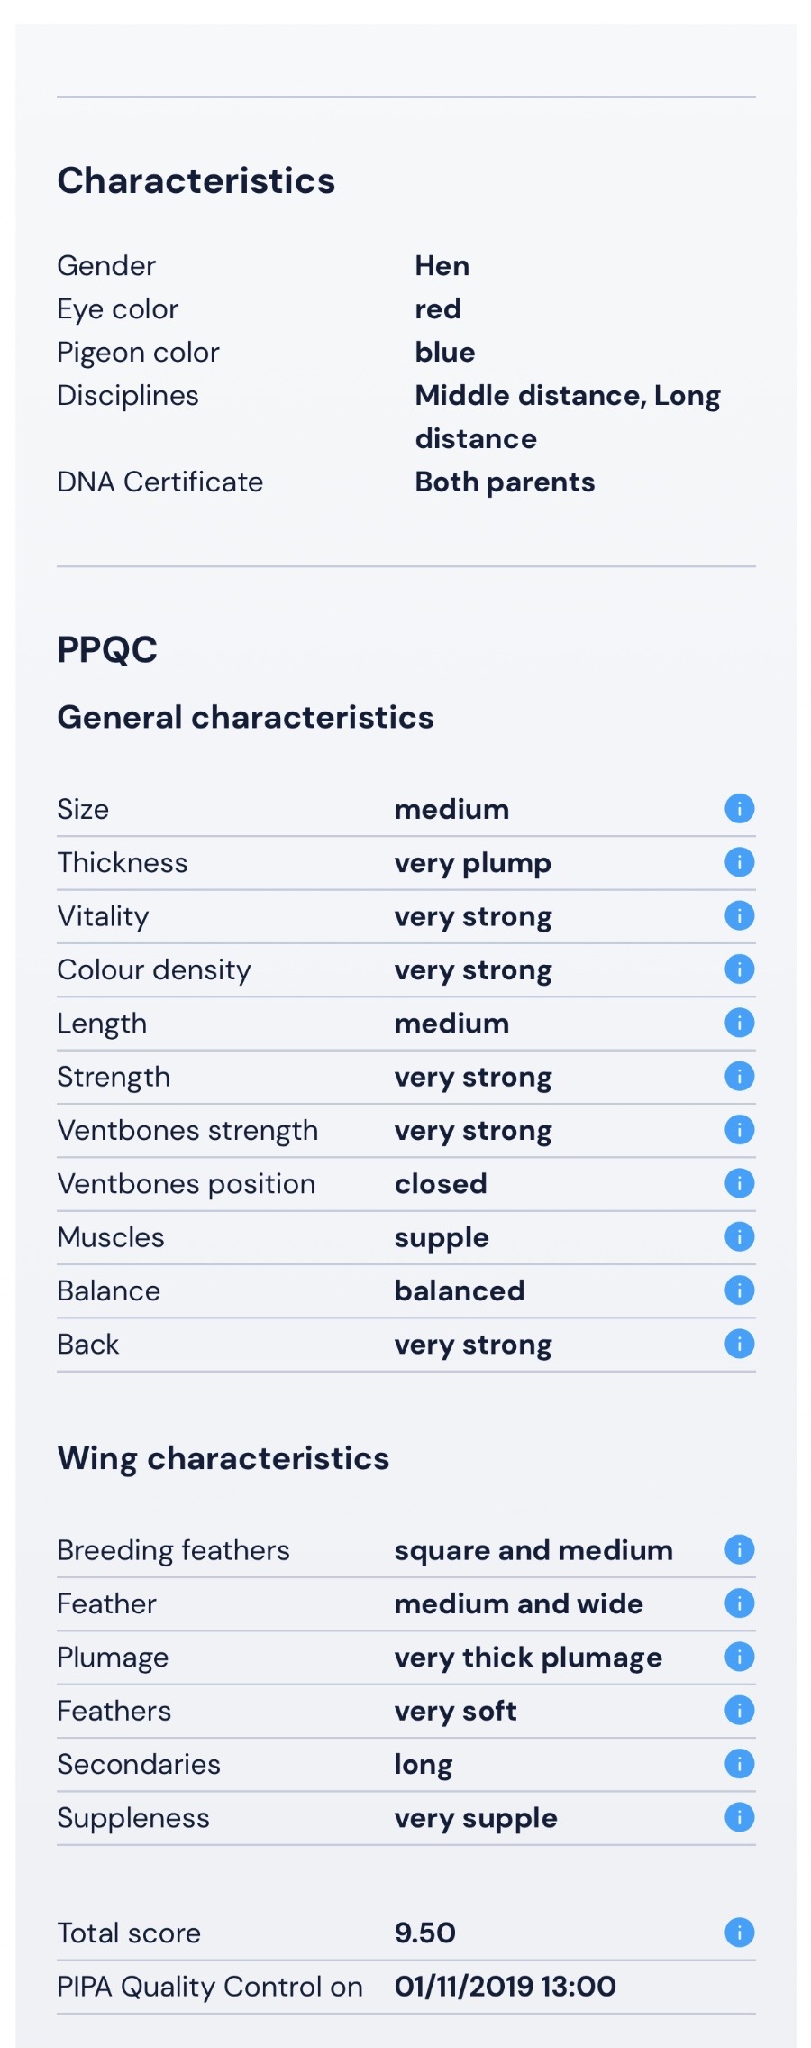This screenshot has height=2048, width=811.
Task: Show info for Colour density
Action: (739, 969)
